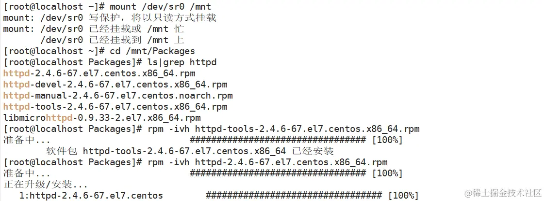The image size is (545, 201).
Task: Click the progress bar beside the first 准备中
Action: pyautogui.click(x=278, y=140)
